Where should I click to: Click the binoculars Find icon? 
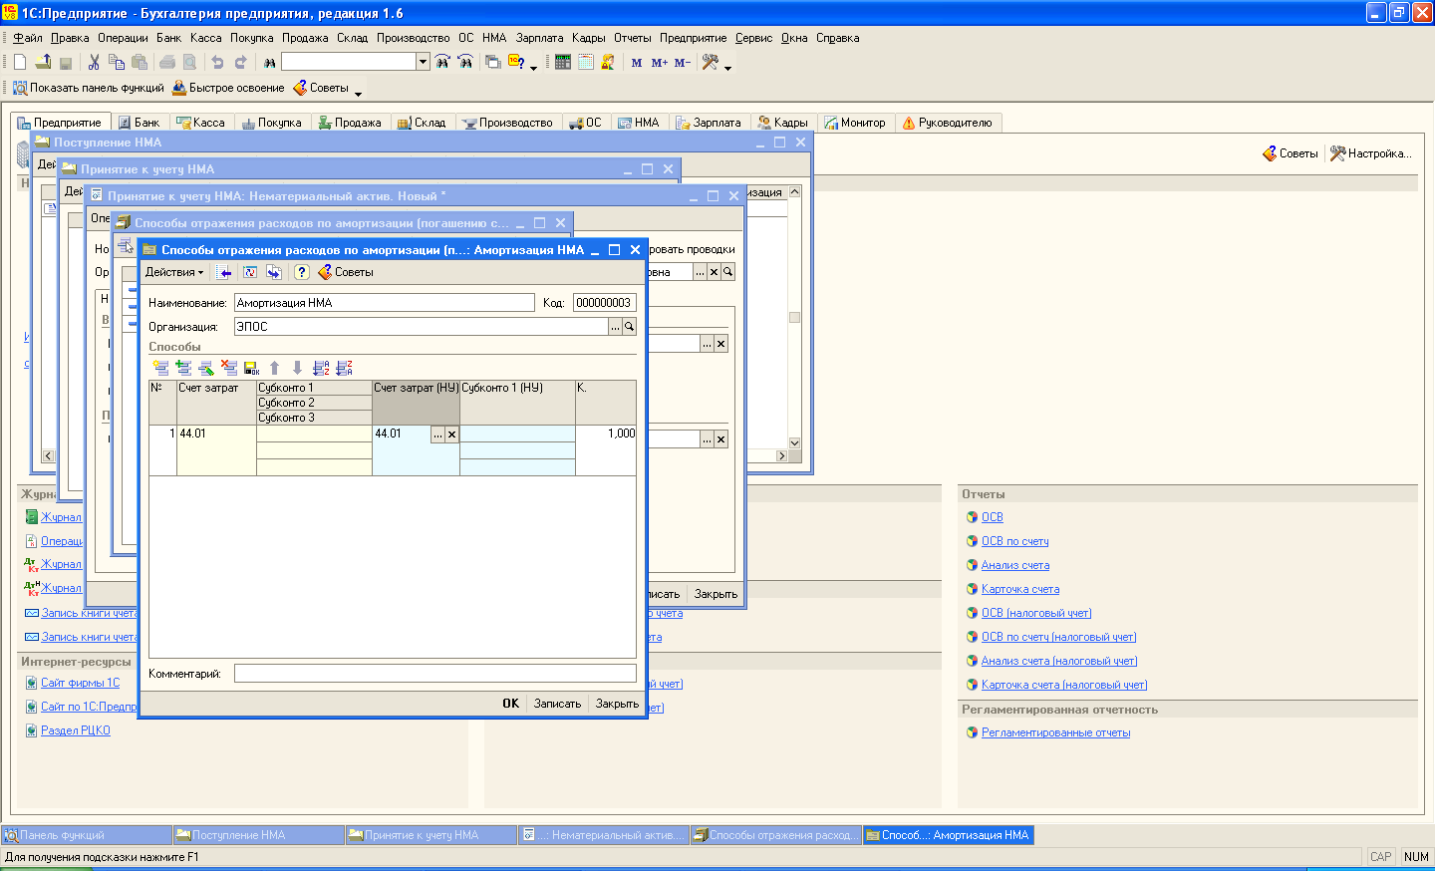[x=269, y=62]
